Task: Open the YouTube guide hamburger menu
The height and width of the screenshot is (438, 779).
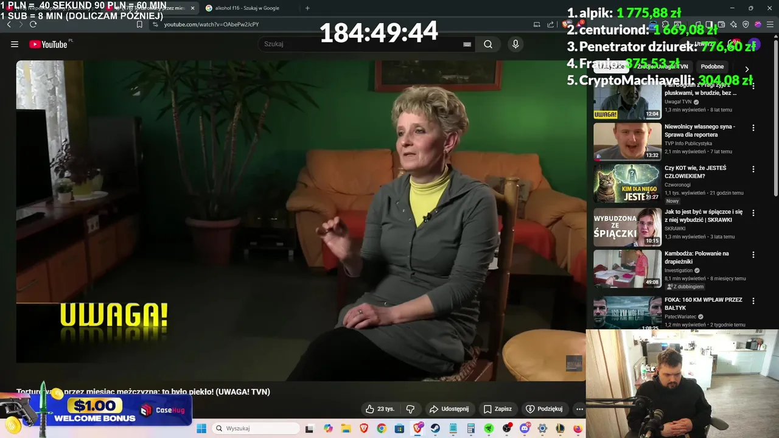Action: click(15, 44)
